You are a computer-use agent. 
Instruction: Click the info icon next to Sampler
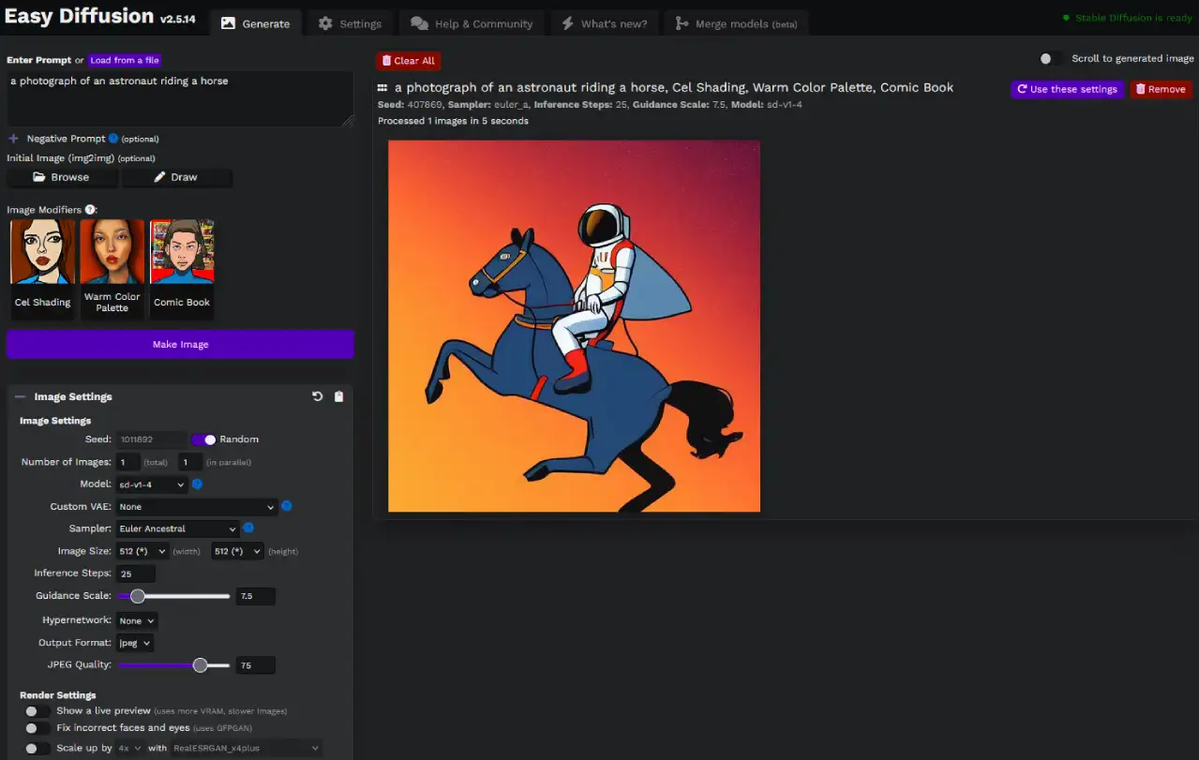(x=248, y=528)
